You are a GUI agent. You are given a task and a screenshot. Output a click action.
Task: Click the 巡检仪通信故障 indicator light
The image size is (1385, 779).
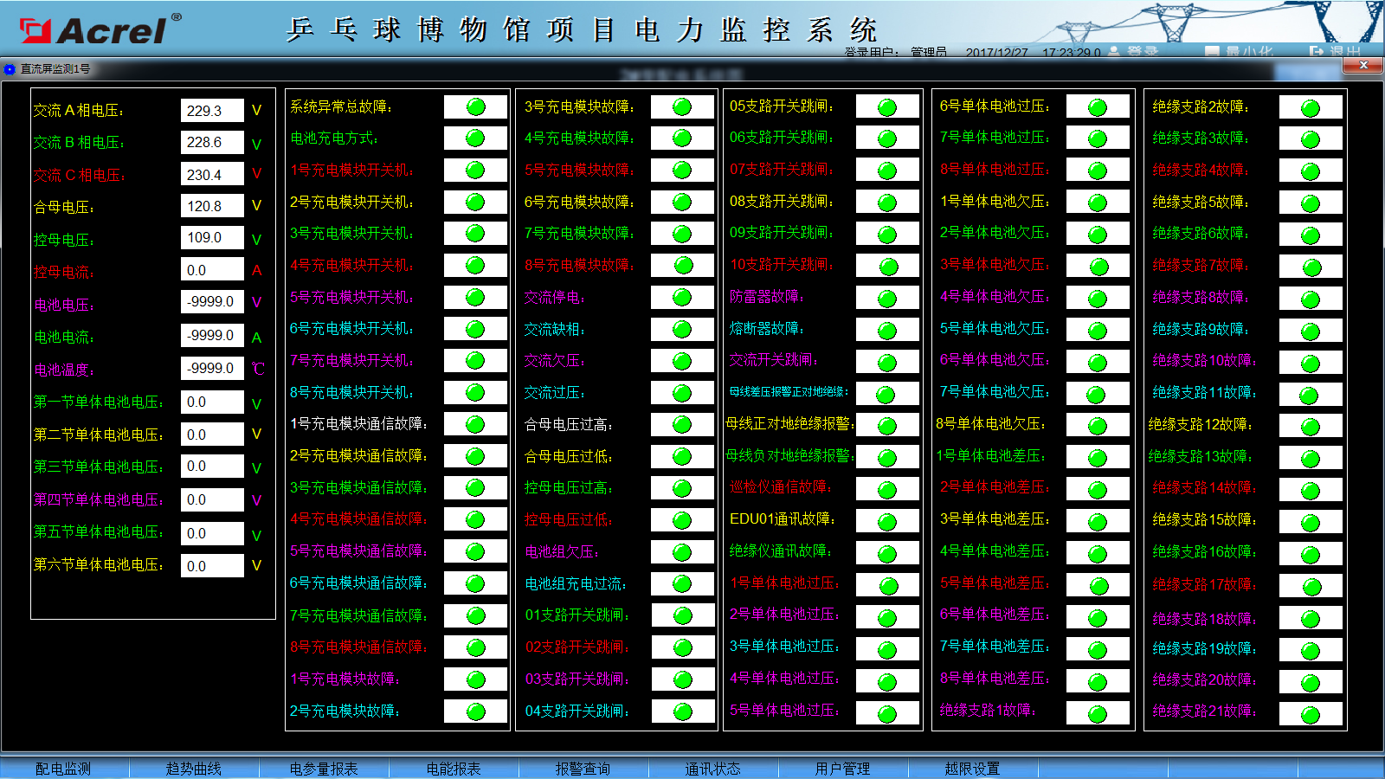888,490
